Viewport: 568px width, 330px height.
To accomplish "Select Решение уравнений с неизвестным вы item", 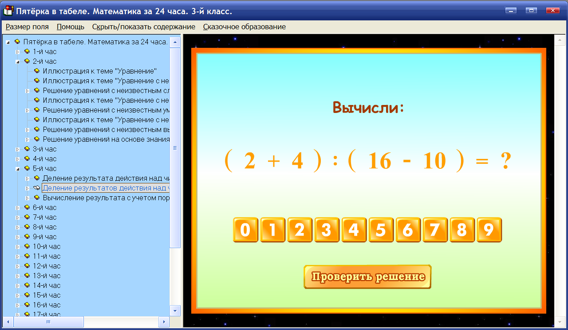I will (x=106, y=129).
